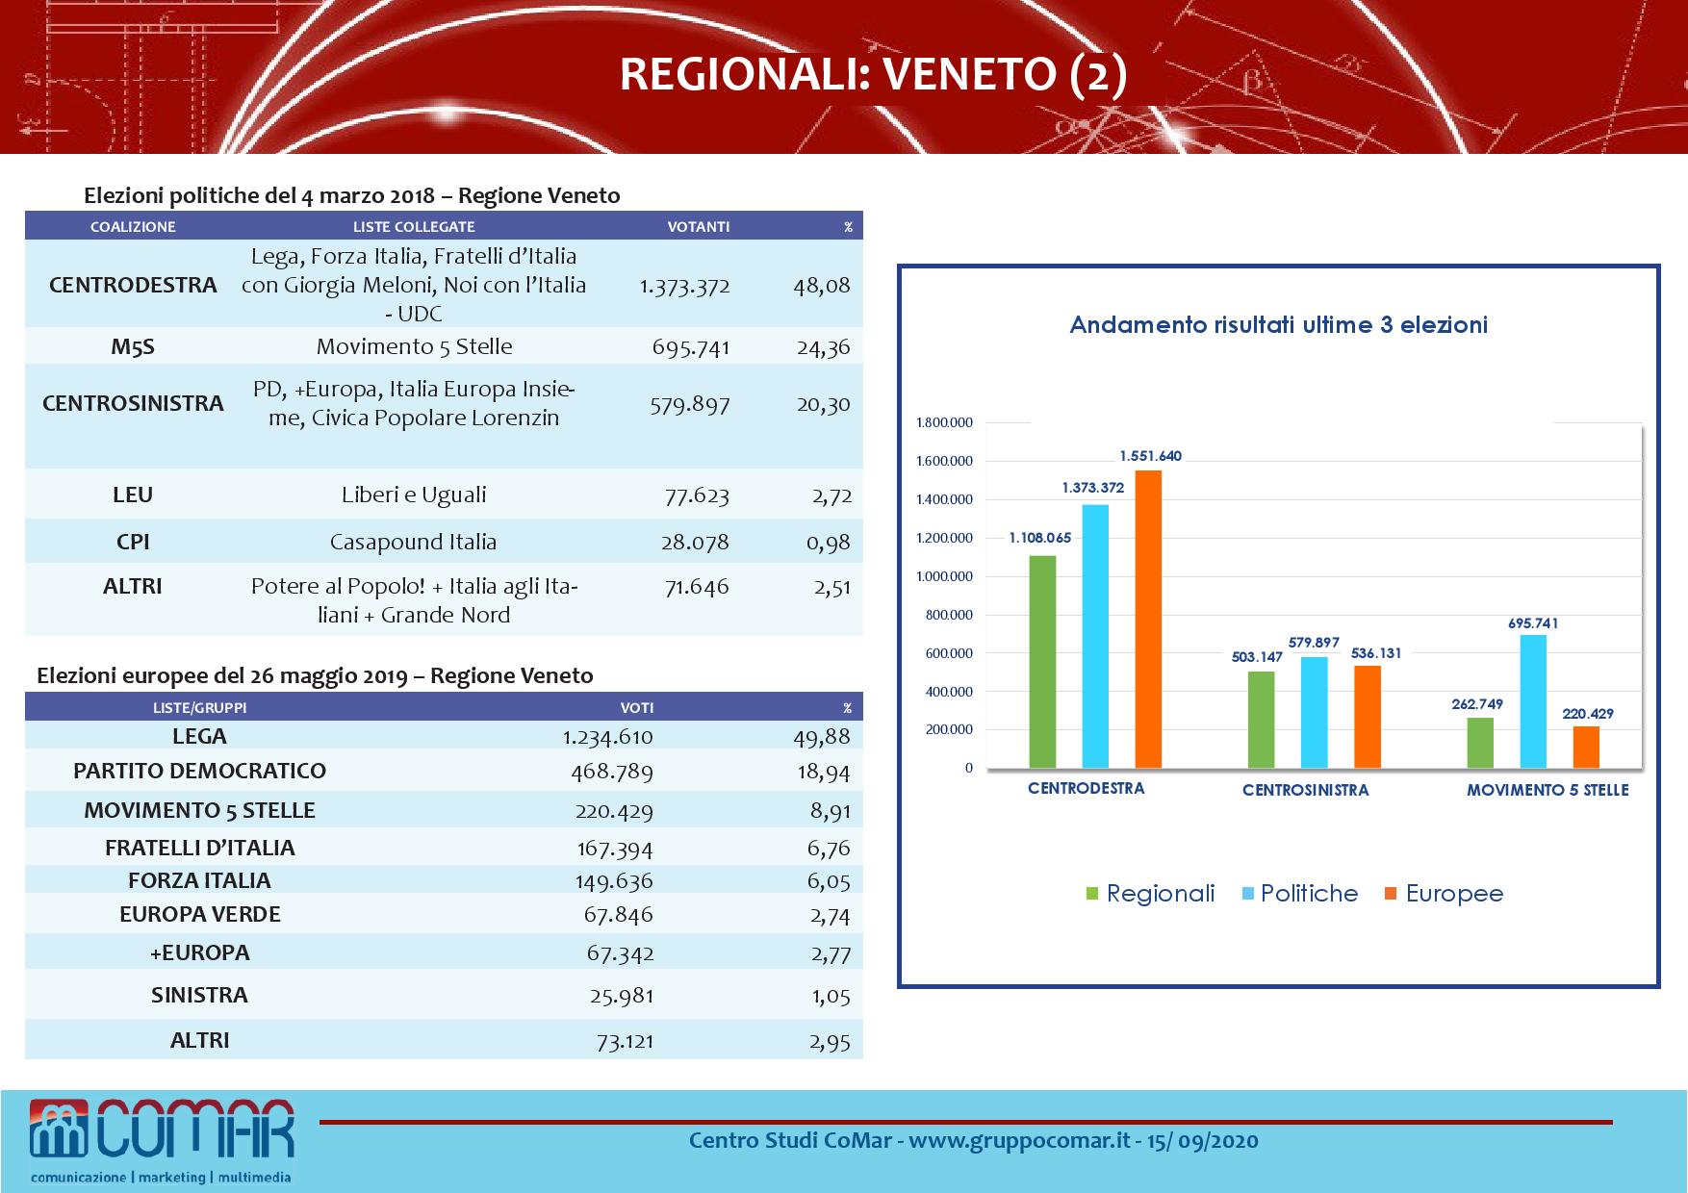The height and width of the screenshot is (1193, 1688).
Task: Select the blue Movimento 5 Stelle bar 695.741
Action: coord(1533,701)
